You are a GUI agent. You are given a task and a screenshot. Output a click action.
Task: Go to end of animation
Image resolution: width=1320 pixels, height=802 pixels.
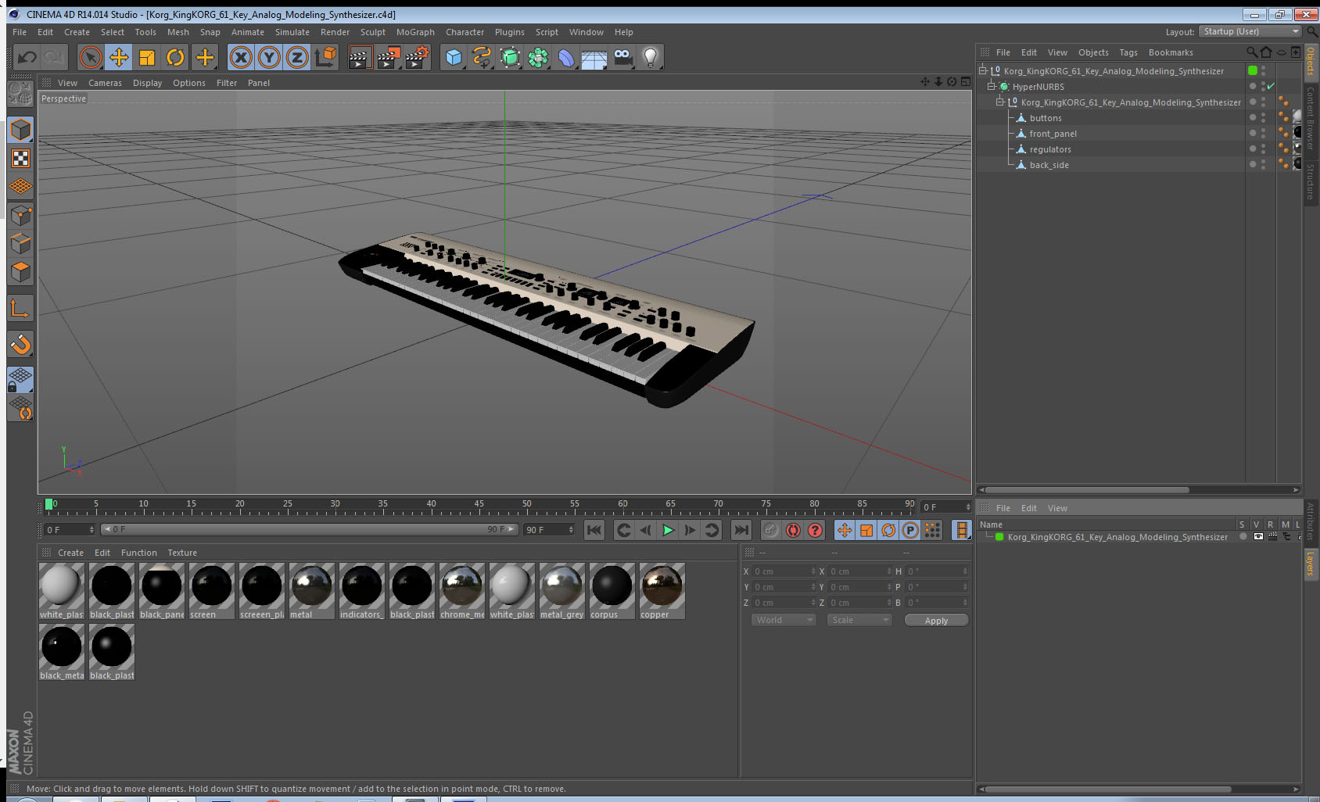(x=741, y=530)
